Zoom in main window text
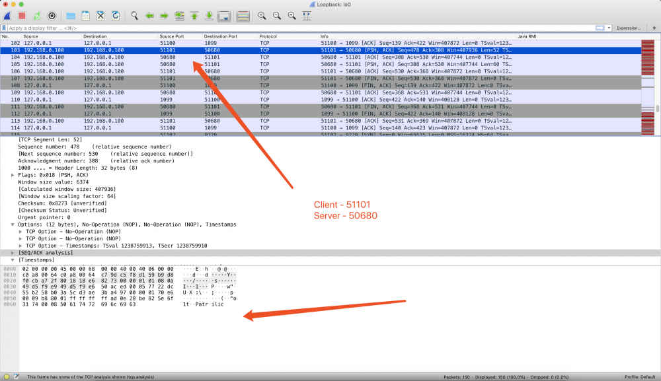Image resolution: width=661 pixels, height=381 pixels. click(262, 16)
